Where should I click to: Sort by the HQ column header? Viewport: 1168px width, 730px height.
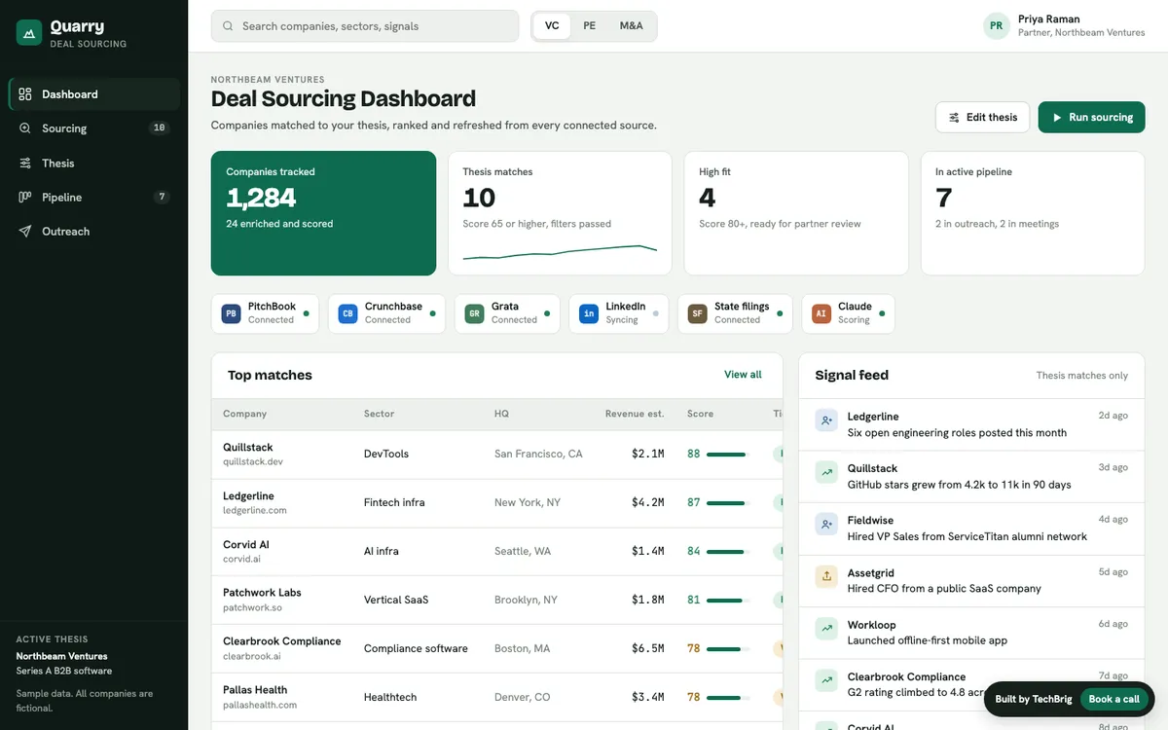(501, 414)
